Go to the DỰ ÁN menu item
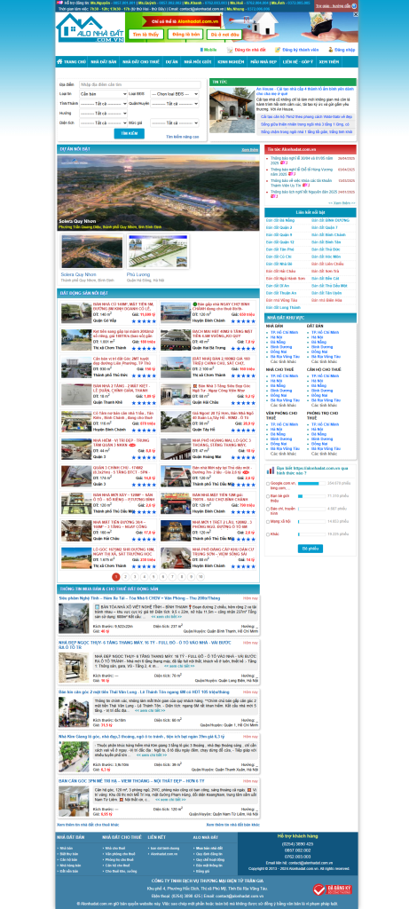 pyautogui.click(x=171, y=61)
